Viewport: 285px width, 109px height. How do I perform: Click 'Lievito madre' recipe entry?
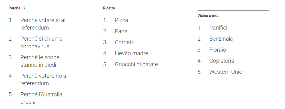[131, 53]
